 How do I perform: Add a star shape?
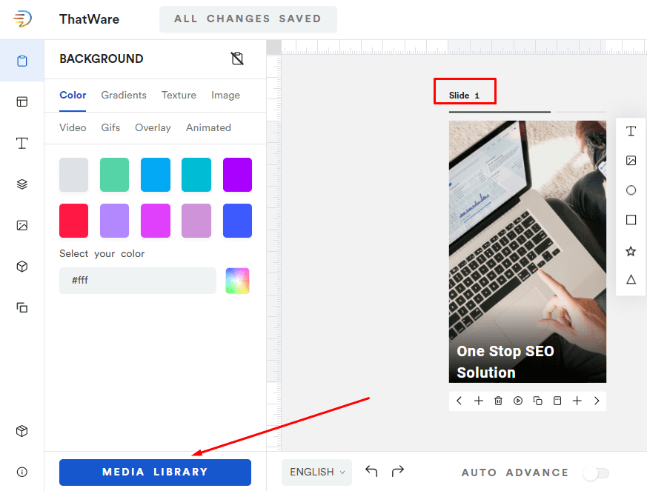click(x=631, y=250)
